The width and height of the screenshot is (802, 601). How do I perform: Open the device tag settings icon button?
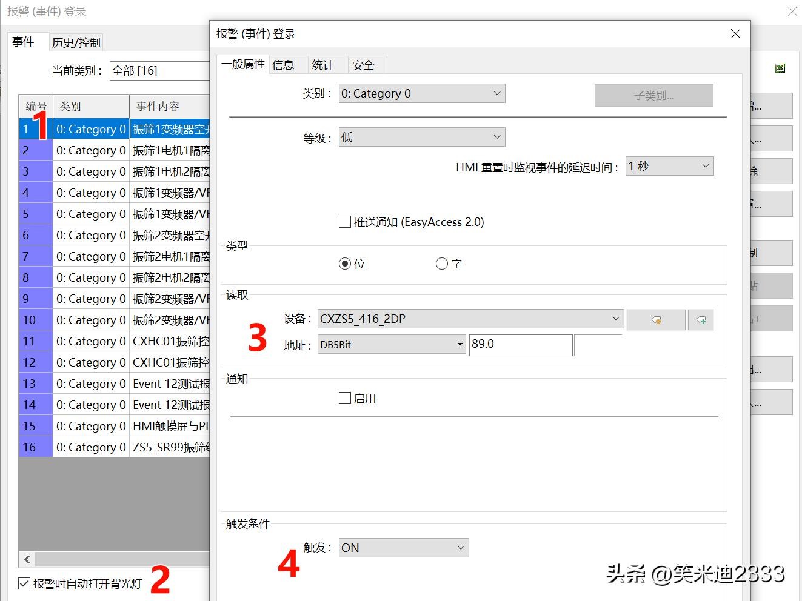(656, 320)
